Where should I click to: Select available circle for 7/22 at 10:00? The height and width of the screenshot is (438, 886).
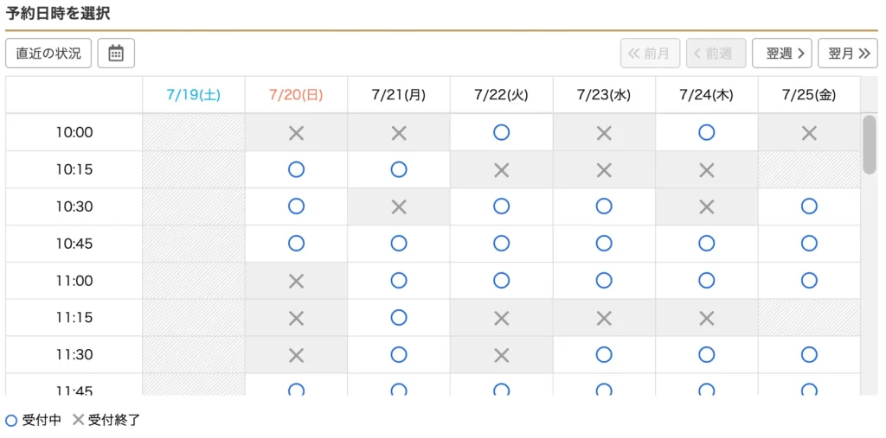(501, 133)
